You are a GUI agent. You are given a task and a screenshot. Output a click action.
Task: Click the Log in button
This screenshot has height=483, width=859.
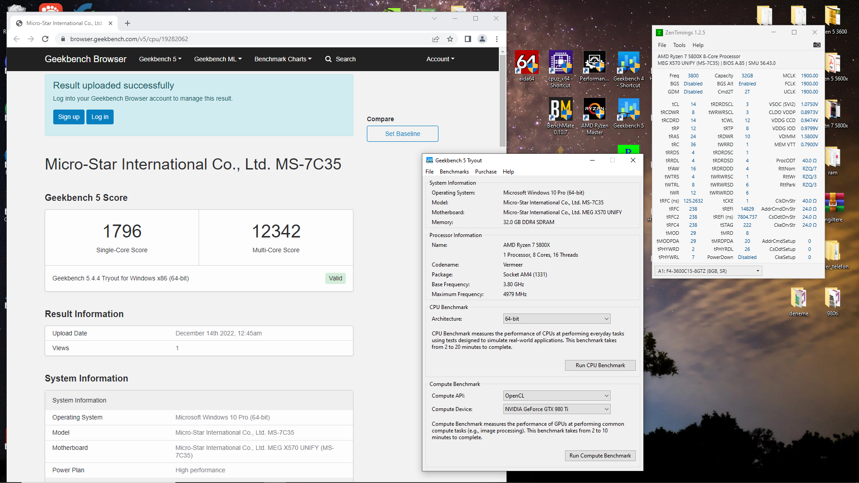[x=100, y=117]
